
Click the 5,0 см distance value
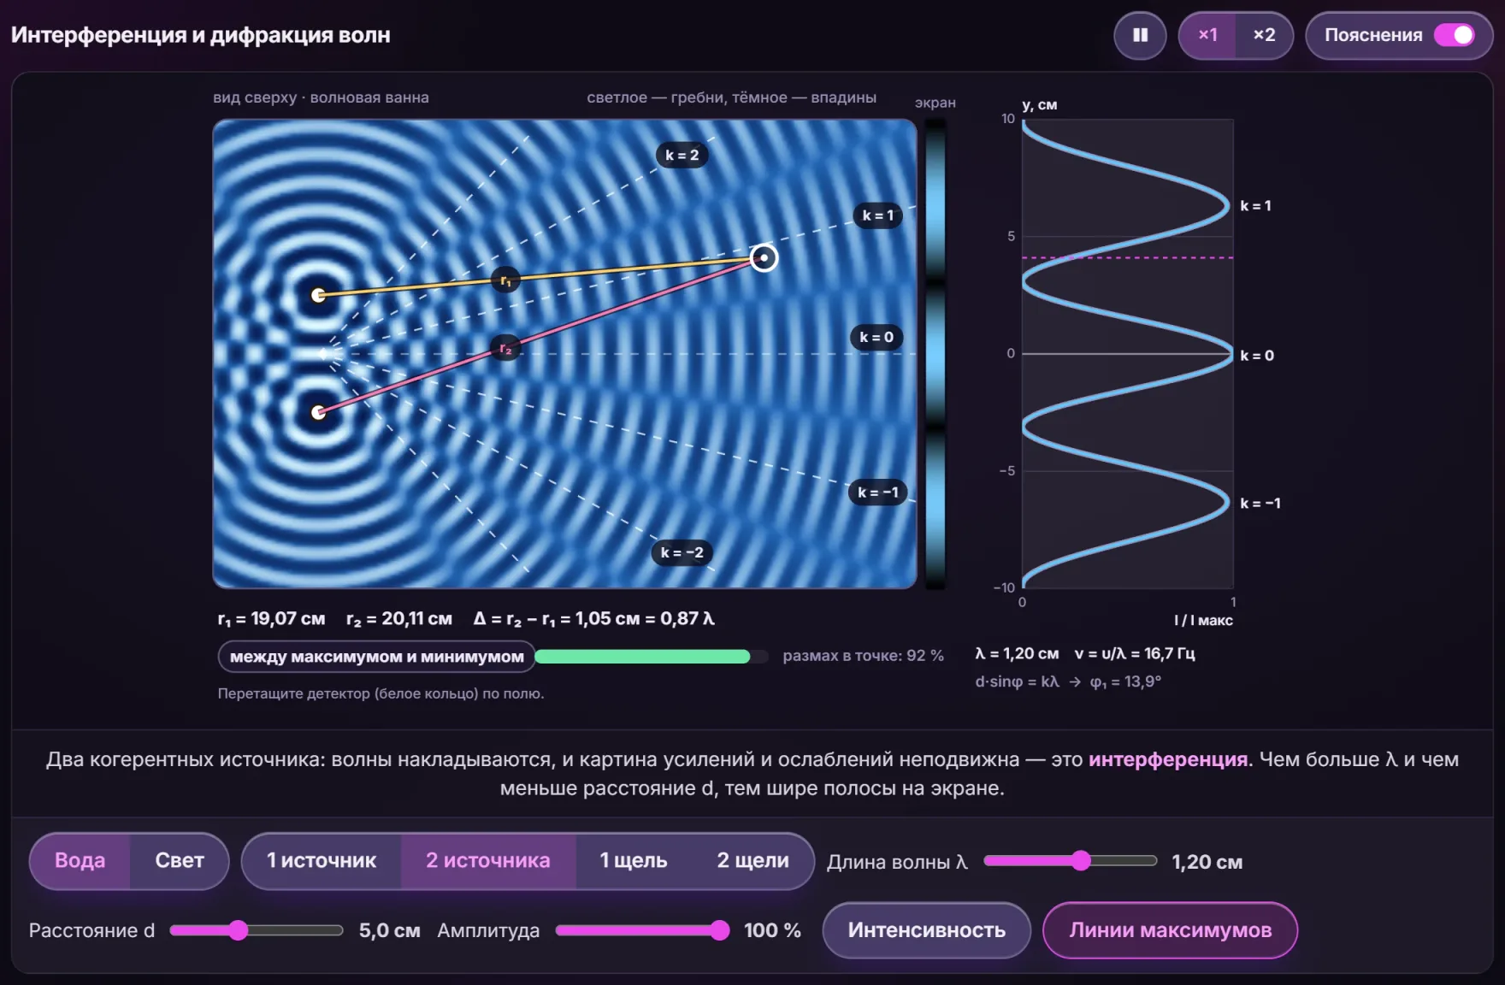tap(389, 930)
